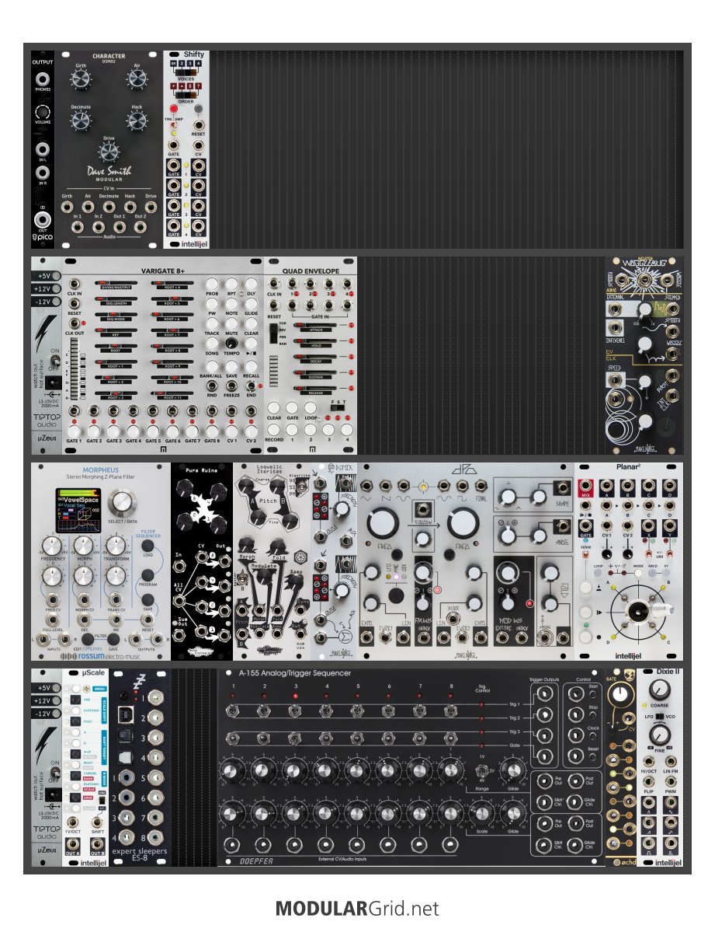Click the CV 2 jack on the Varigate 8+
This screenshot has height=925, width=715.
(x=252, y=411)
